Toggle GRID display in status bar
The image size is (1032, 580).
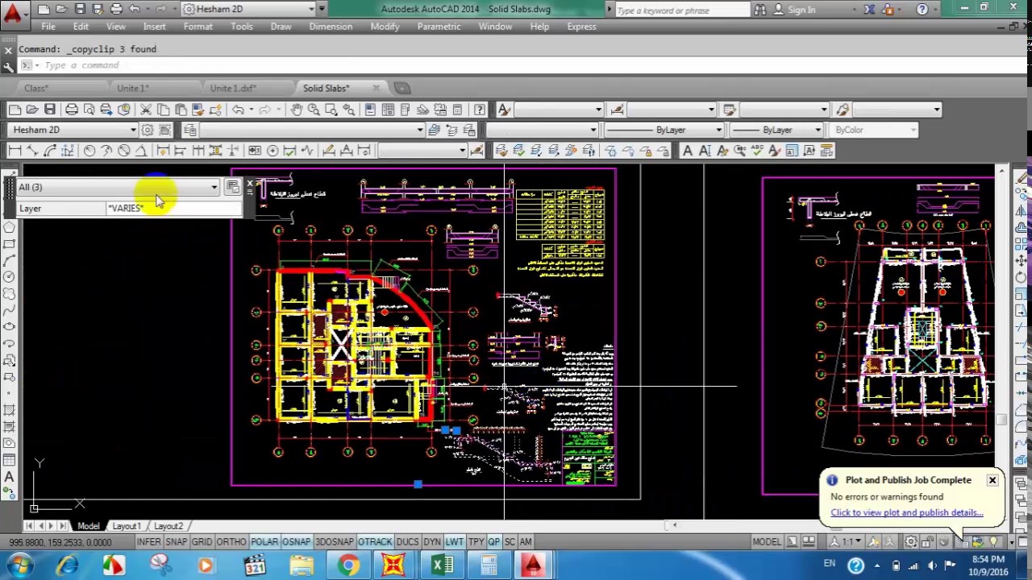[202, 542]
